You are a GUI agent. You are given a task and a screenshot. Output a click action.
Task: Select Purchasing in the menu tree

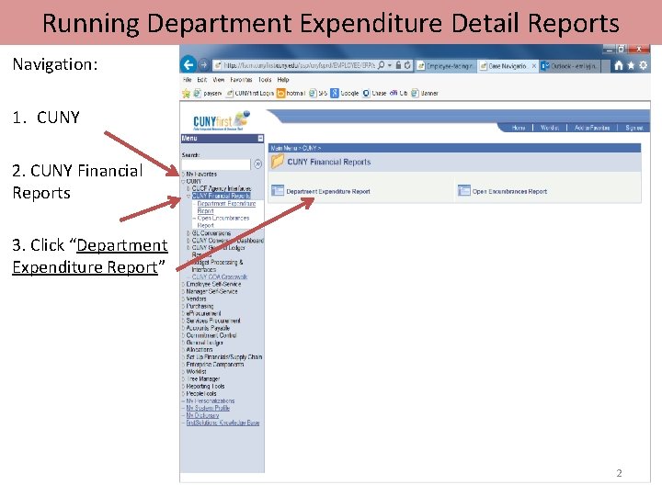[200, 306]
